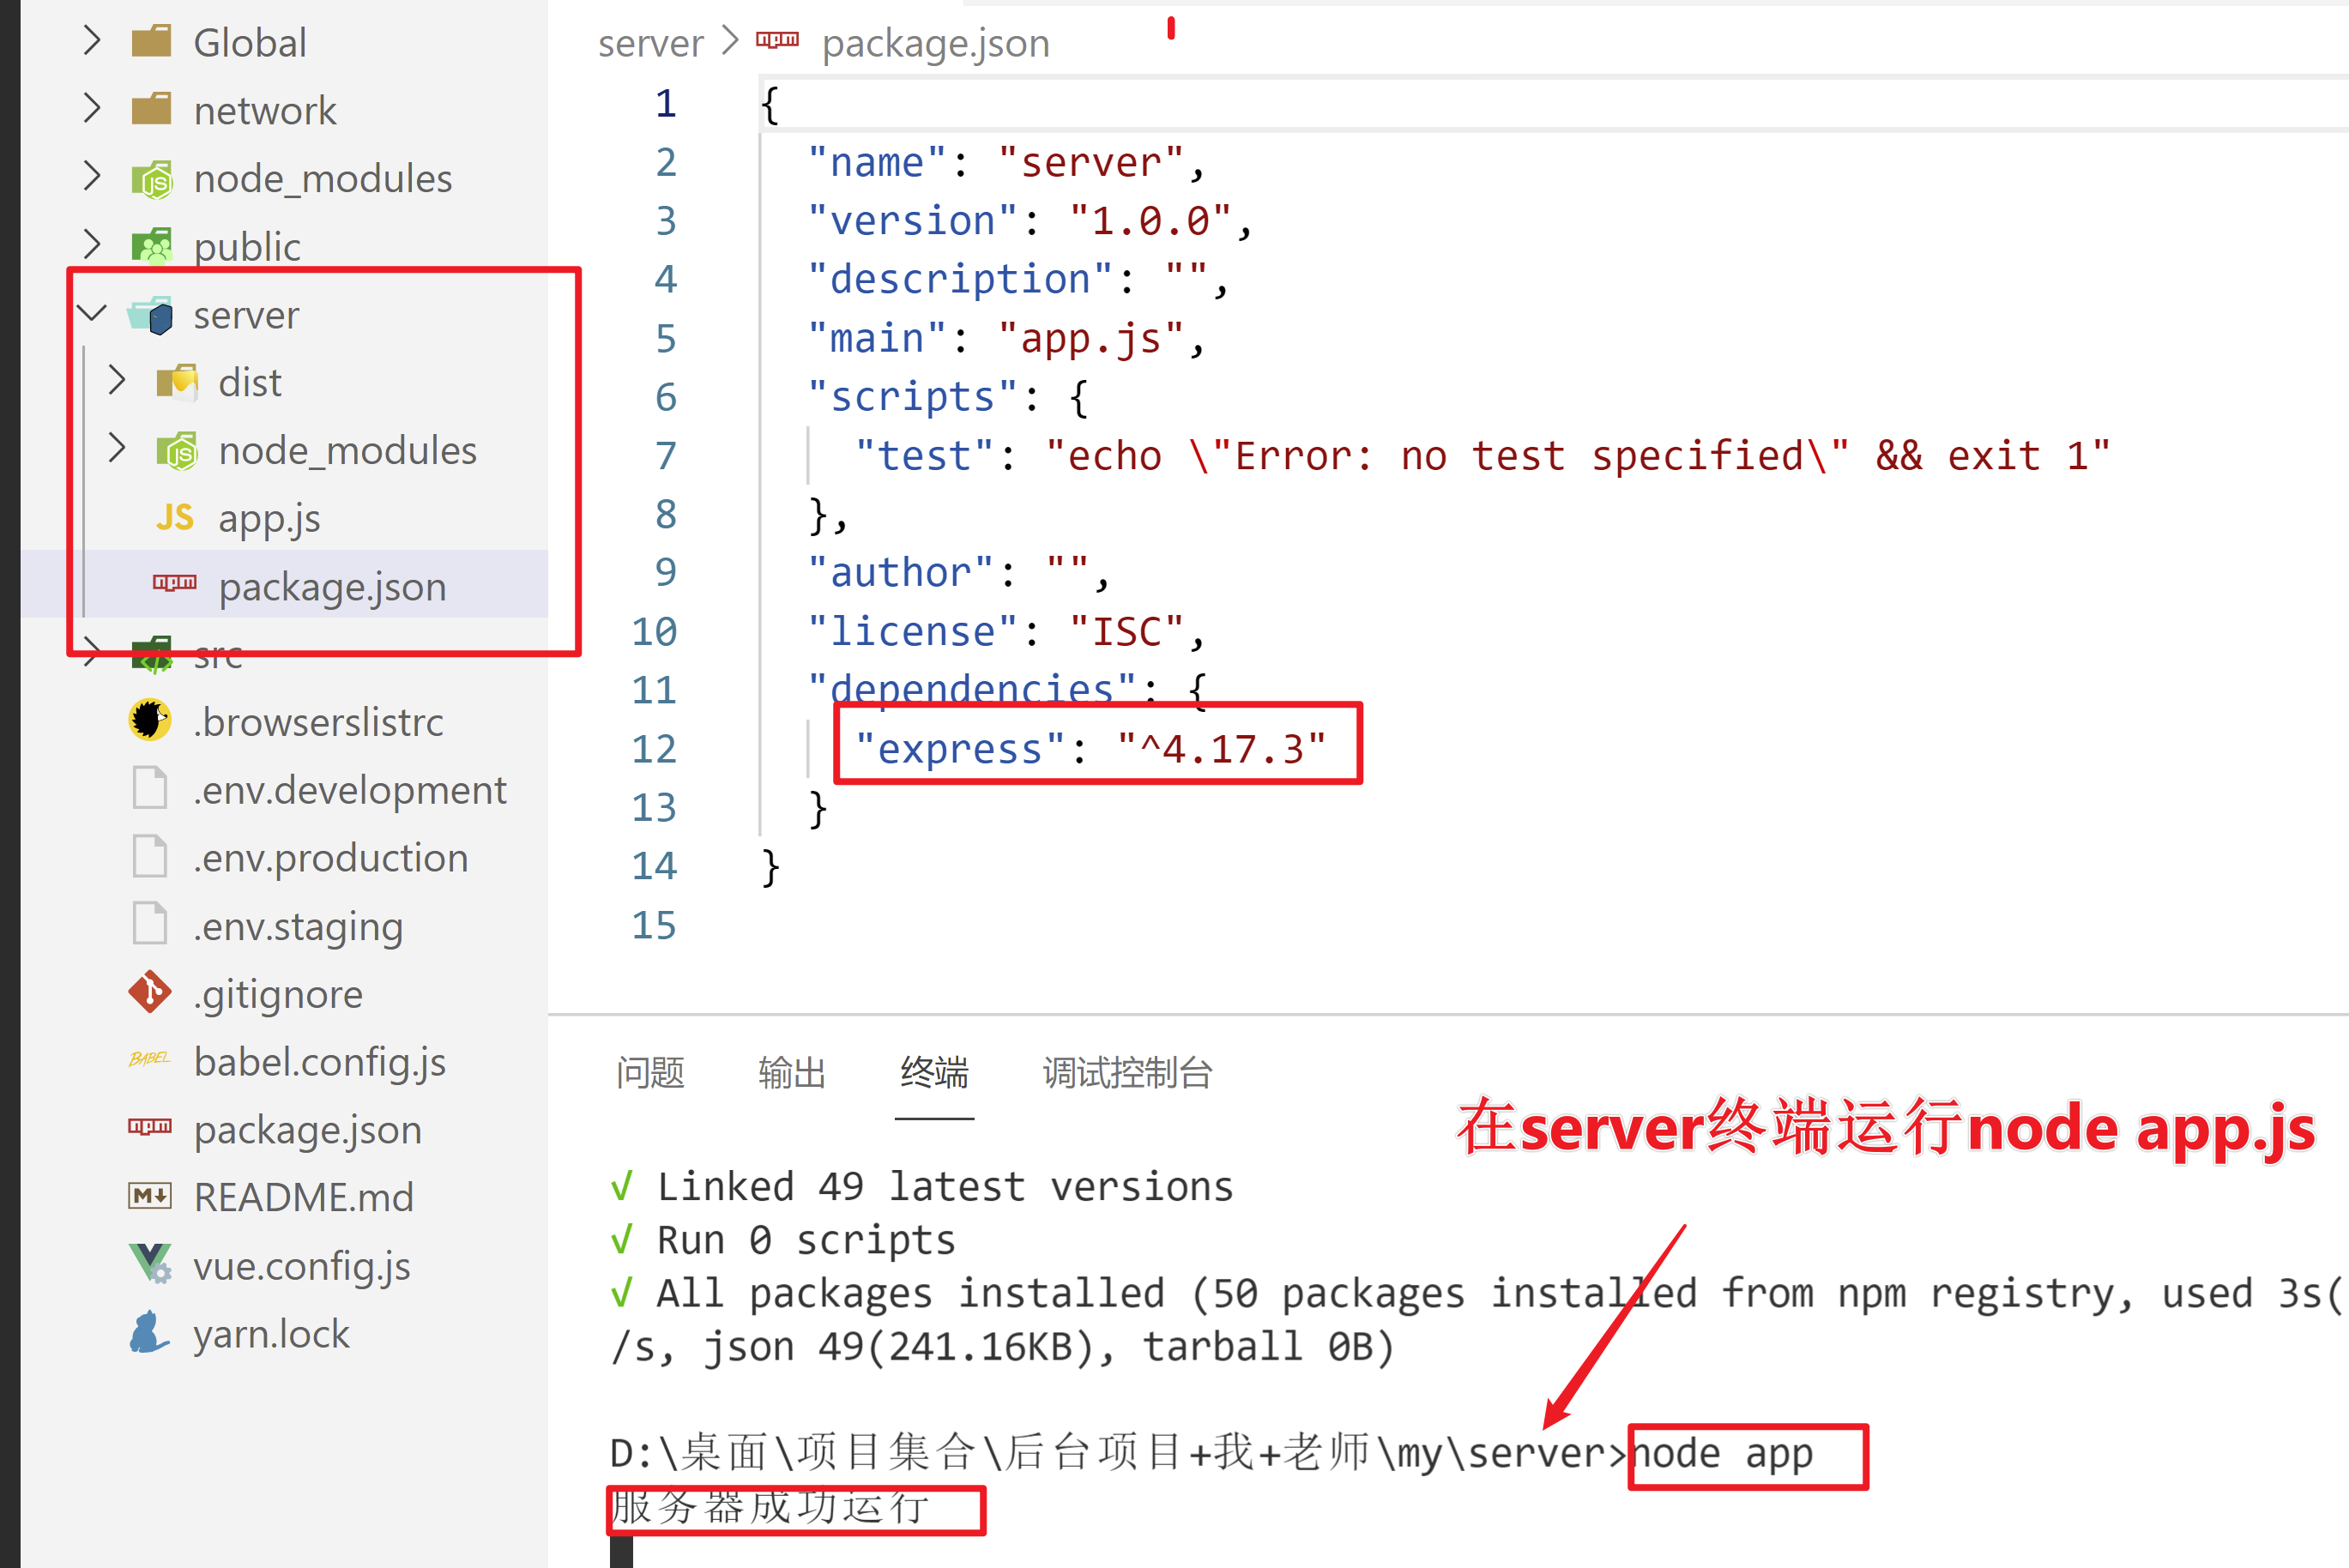Screen dimensions: 2349x1568
Task: Click 'node app' command in terminal
Action: (x=1721, y=1453)
